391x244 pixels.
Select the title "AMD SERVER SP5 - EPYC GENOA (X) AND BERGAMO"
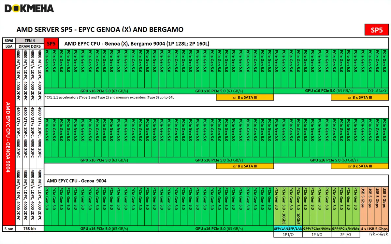pos(100,30)
